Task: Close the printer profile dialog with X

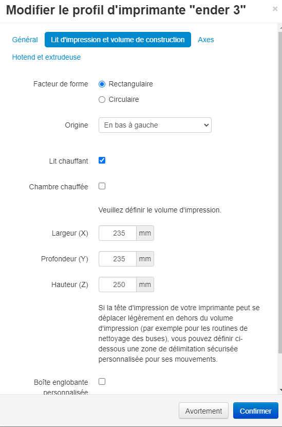Action: click(x=275, y=9)
